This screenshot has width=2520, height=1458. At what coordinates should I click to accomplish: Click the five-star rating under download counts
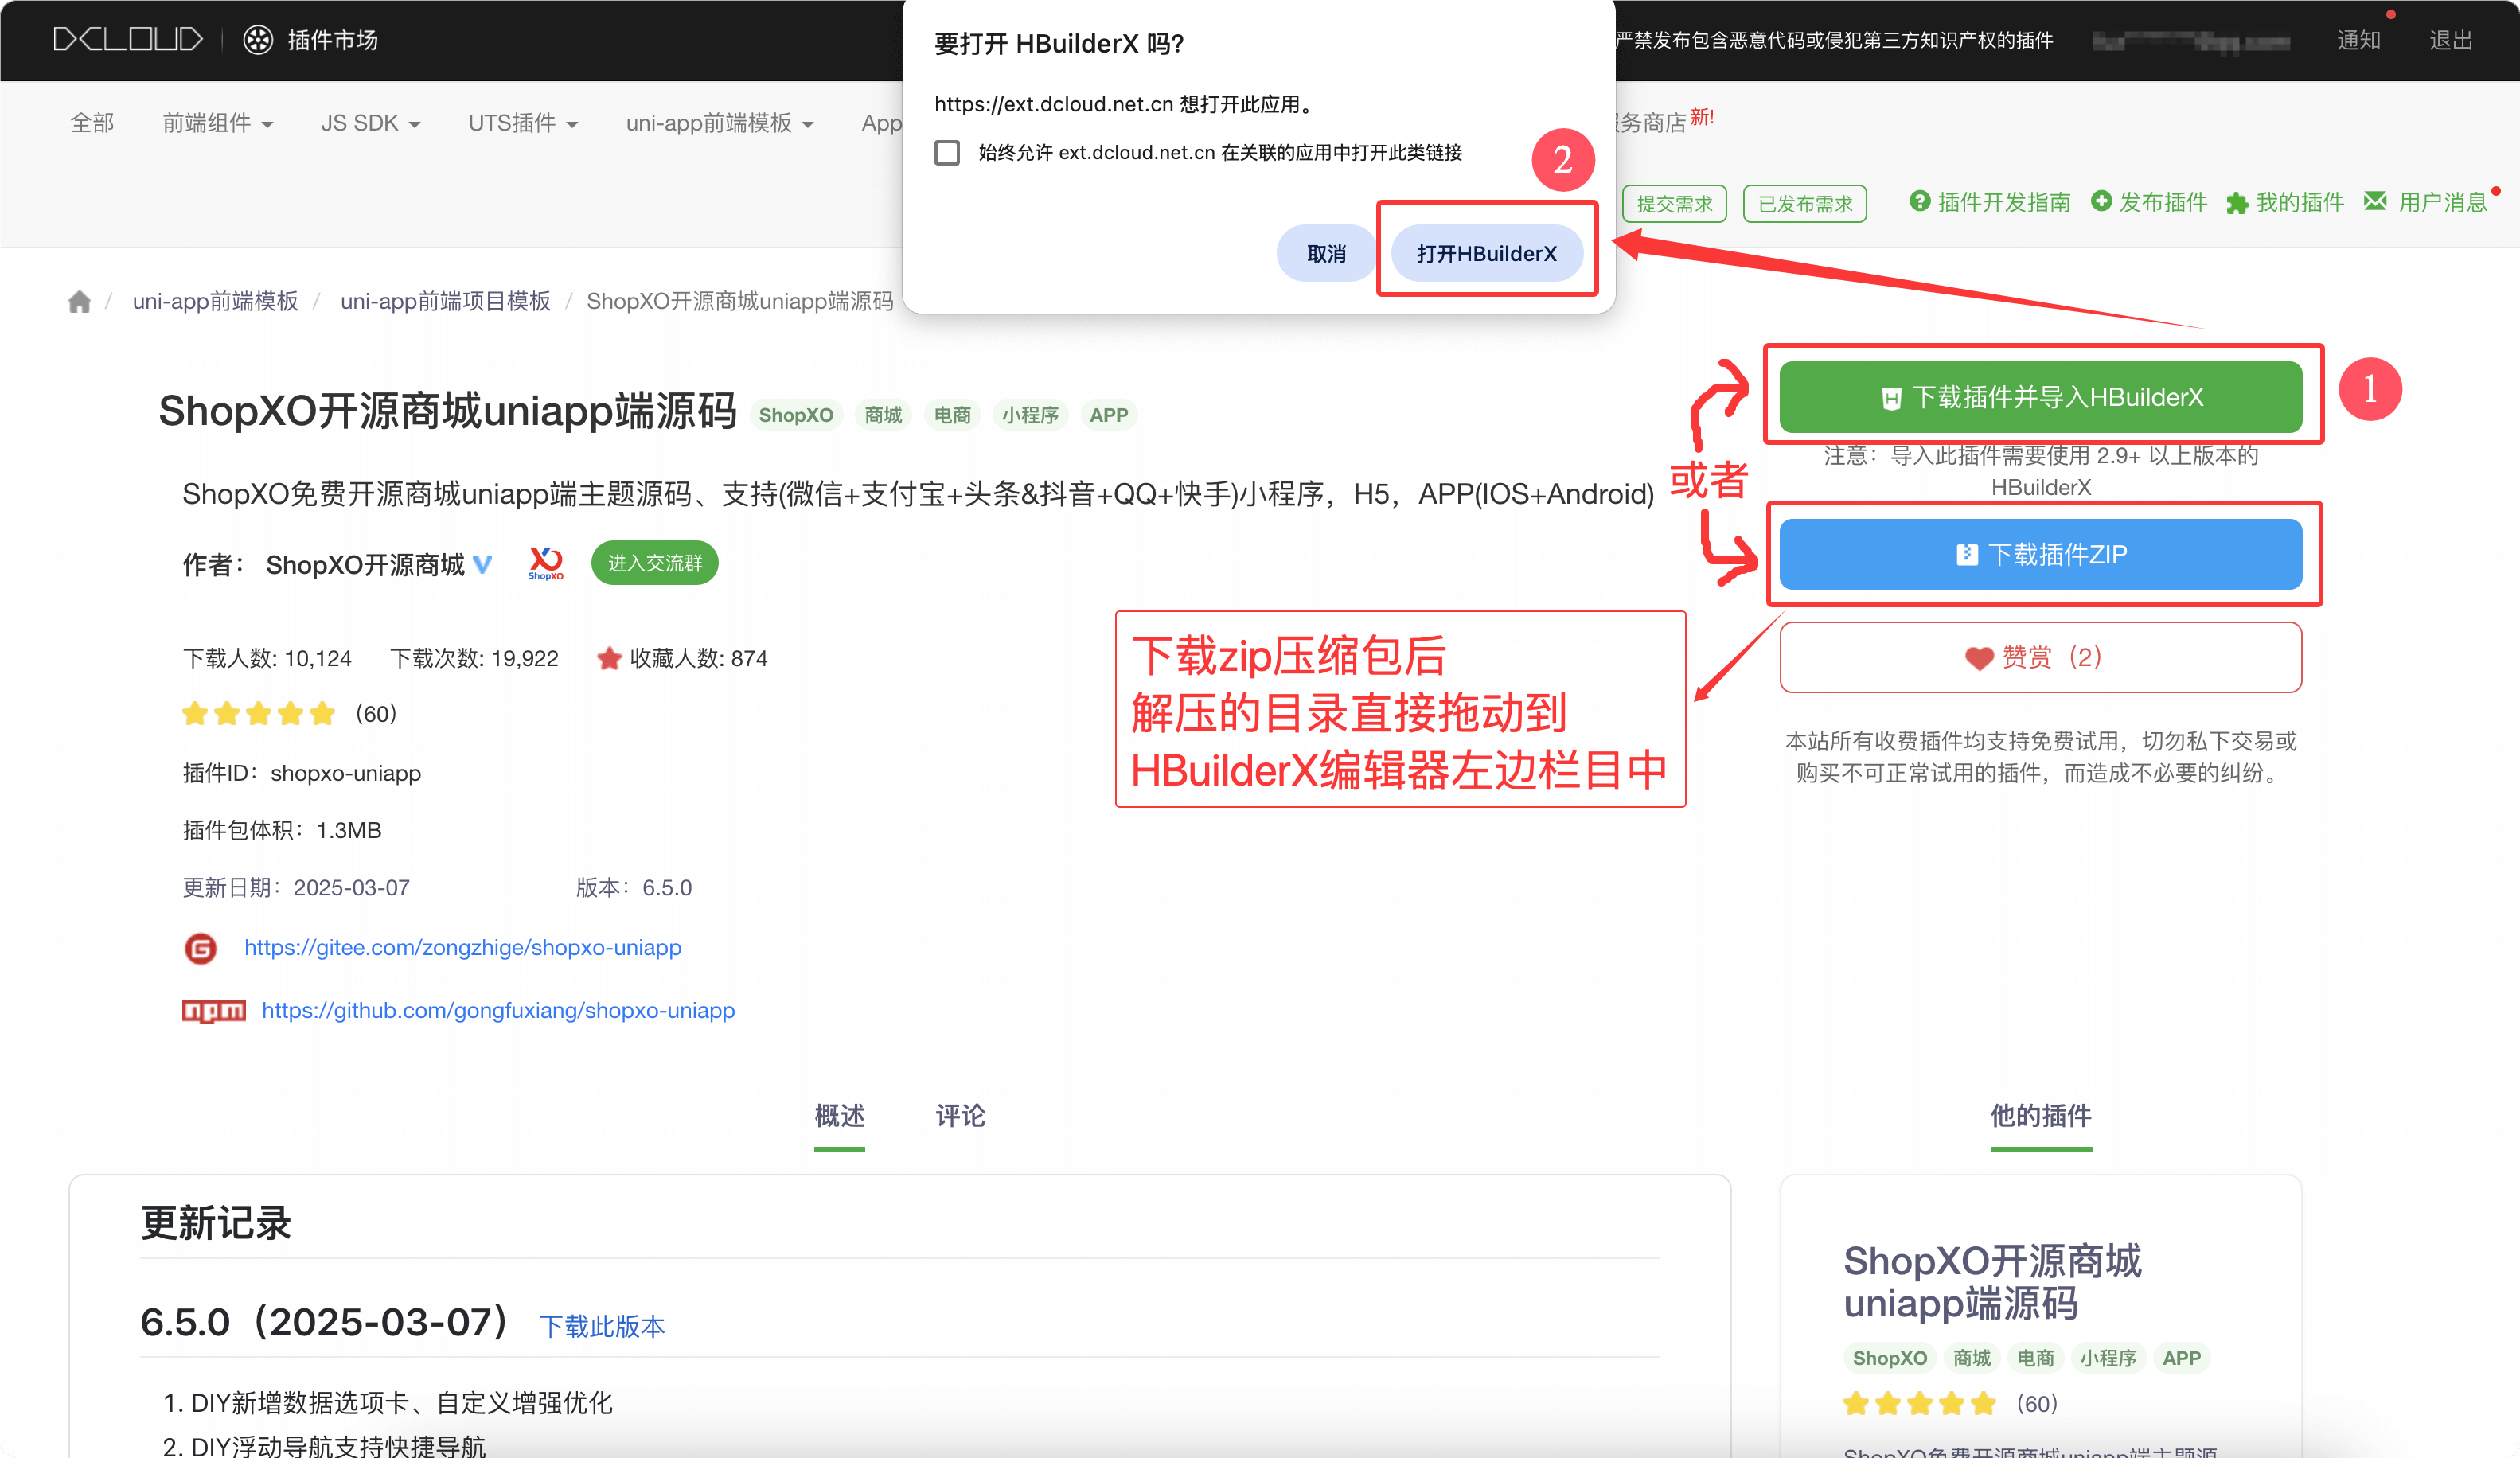pos(258,713)
